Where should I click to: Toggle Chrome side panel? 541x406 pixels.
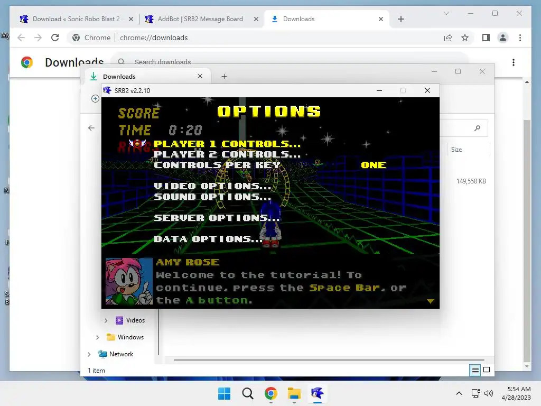(486, 38)
